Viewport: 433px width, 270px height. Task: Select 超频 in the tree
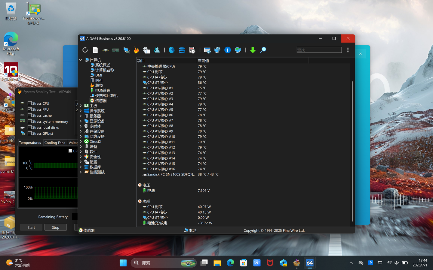click(99, 85)
